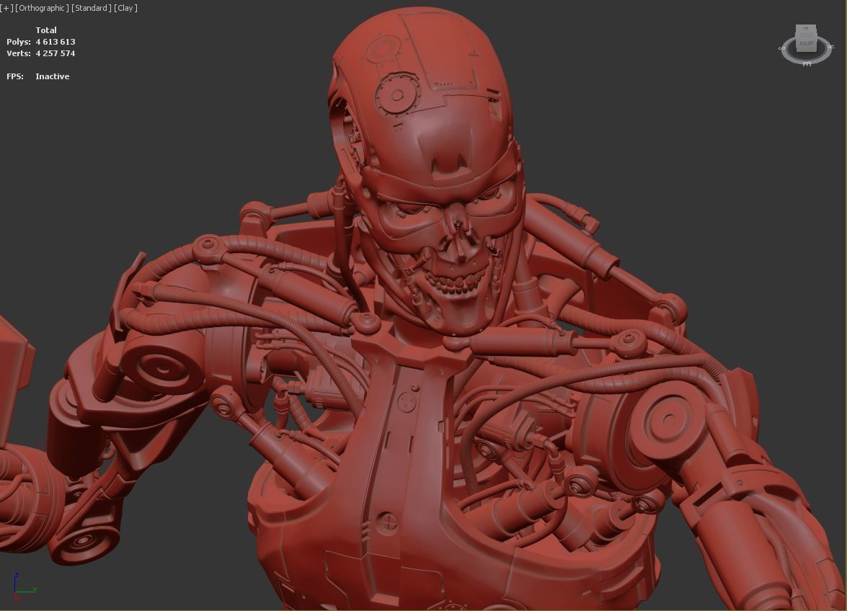Open the Clay shading viewport menu
Screen dimensions: 847x611
pyautogui.click(x=125, y=8)
